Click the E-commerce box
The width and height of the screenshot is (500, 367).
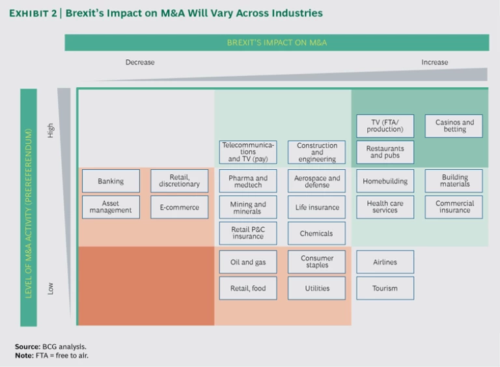(x=180, y=207)
